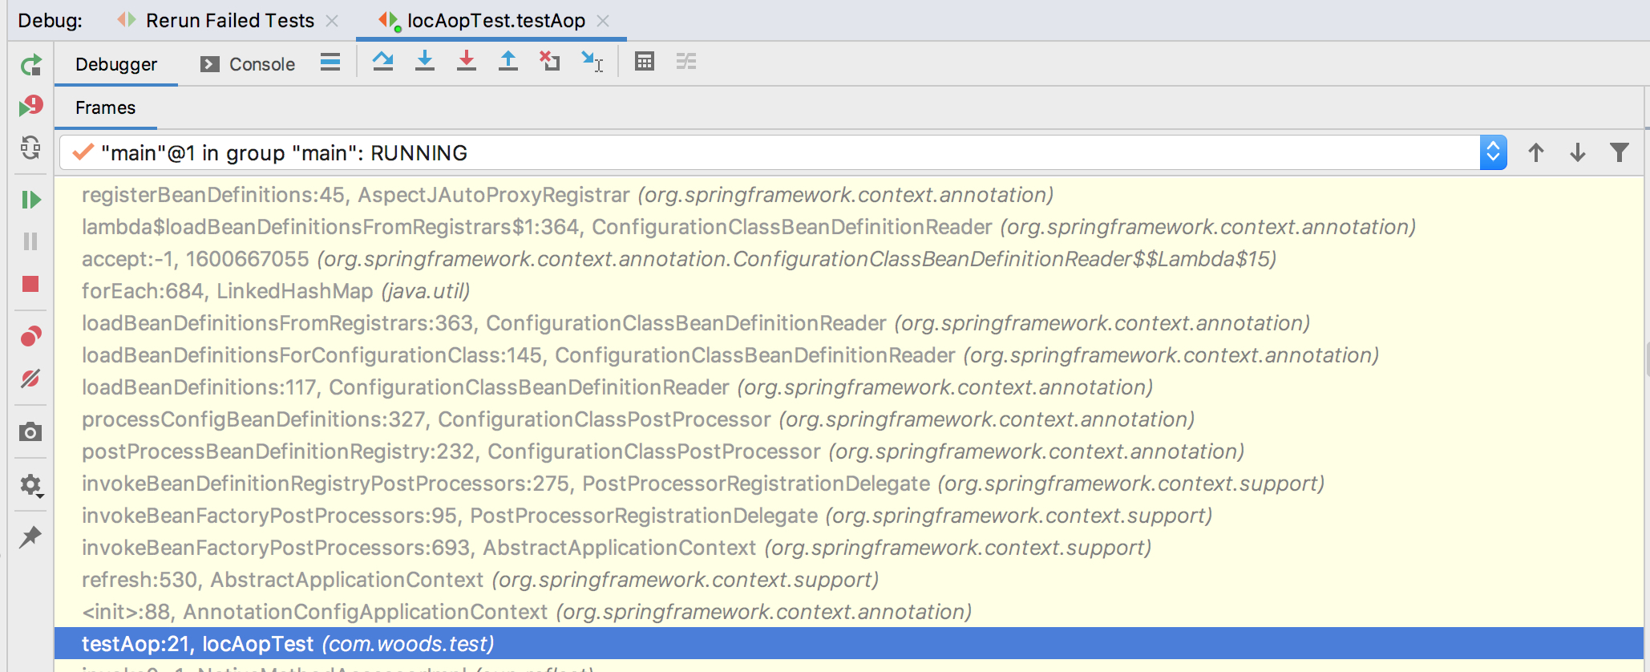The height and width of the screenshot is (672, 1650).
Task: Open the thread selector dropdown
Action: pos(1493,152)
